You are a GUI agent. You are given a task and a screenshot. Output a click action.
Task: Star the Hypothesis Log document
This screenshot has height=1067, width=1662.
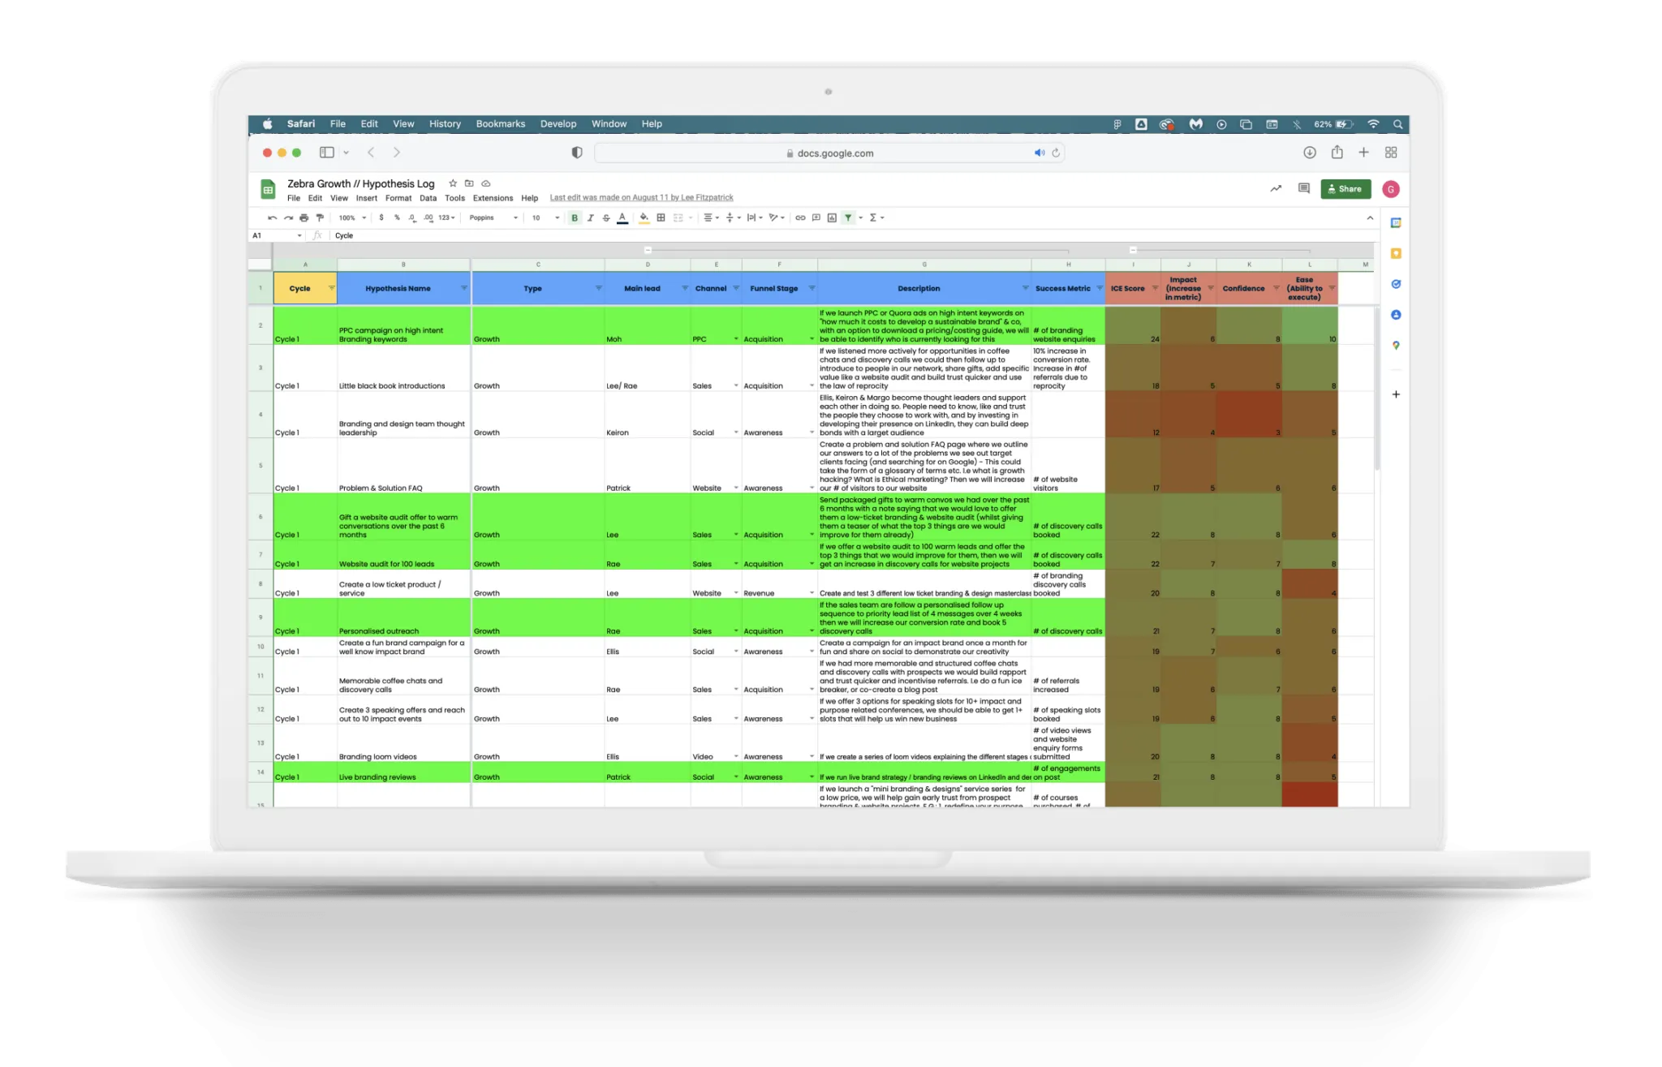coord(453,183)
